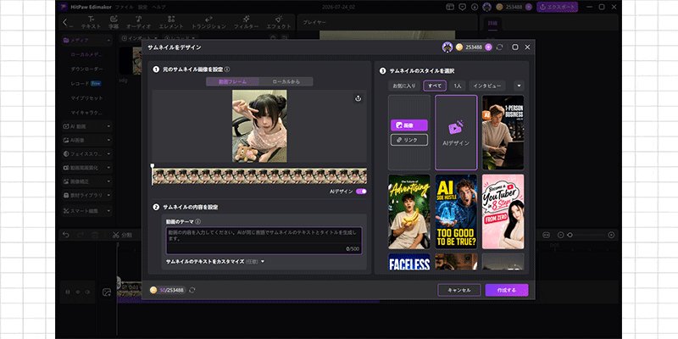Click the upload icon on the thumbnail preview
The image size is (678, 339).
[358, 98]
